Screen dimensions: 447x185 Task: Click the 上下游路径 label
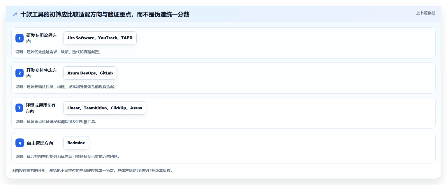pos(425,13)
